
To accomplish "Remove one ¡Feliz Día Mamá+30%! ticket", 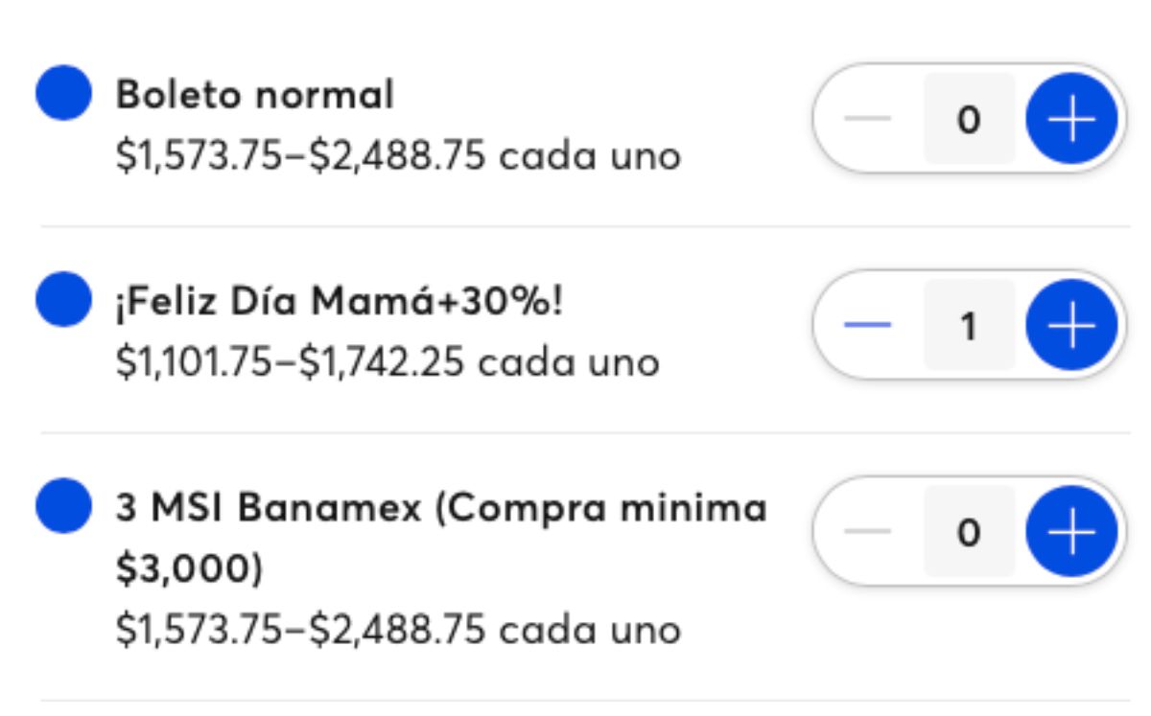I will pos(868,326).
